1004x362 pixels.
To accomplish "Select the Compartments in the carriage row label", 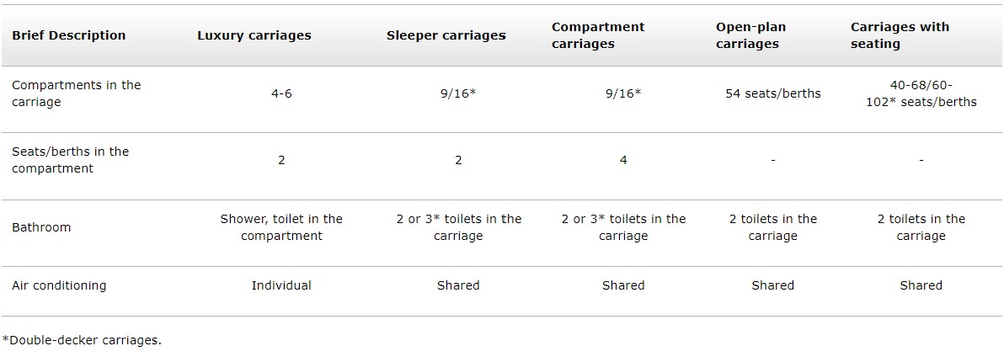I will (76, 93).
